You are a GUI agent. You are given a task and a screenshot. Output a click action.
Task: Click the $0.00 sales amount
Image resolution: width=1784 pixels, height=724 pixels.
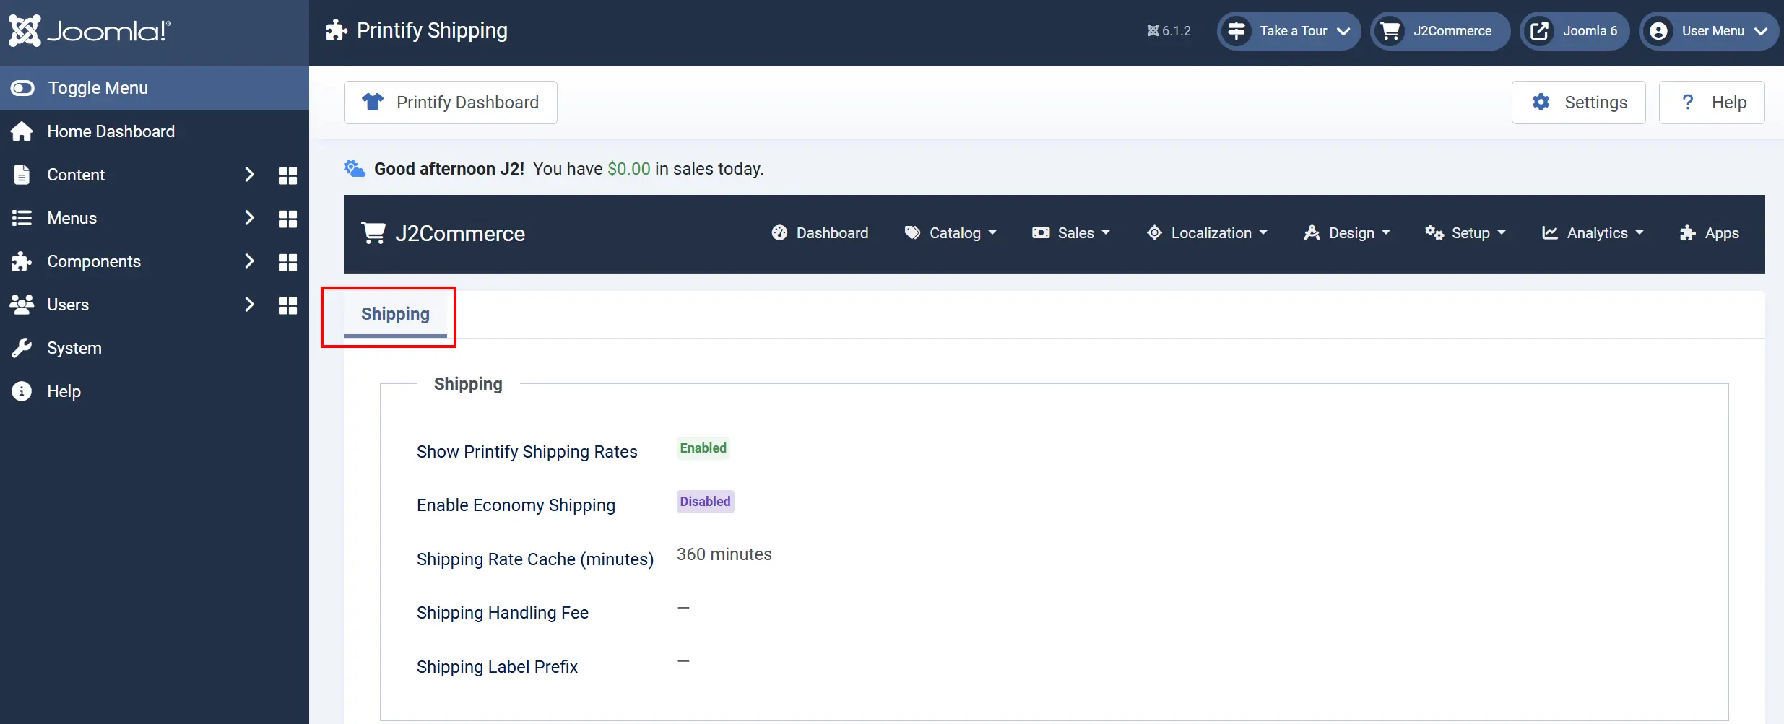tap(629, 169)
